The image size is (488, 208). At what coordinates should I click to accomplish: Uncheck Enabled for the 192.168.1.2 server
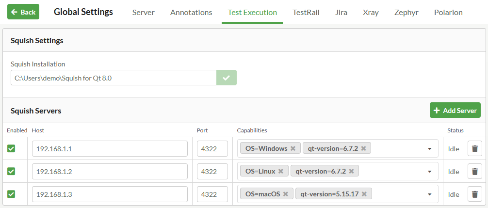point(11,171)
